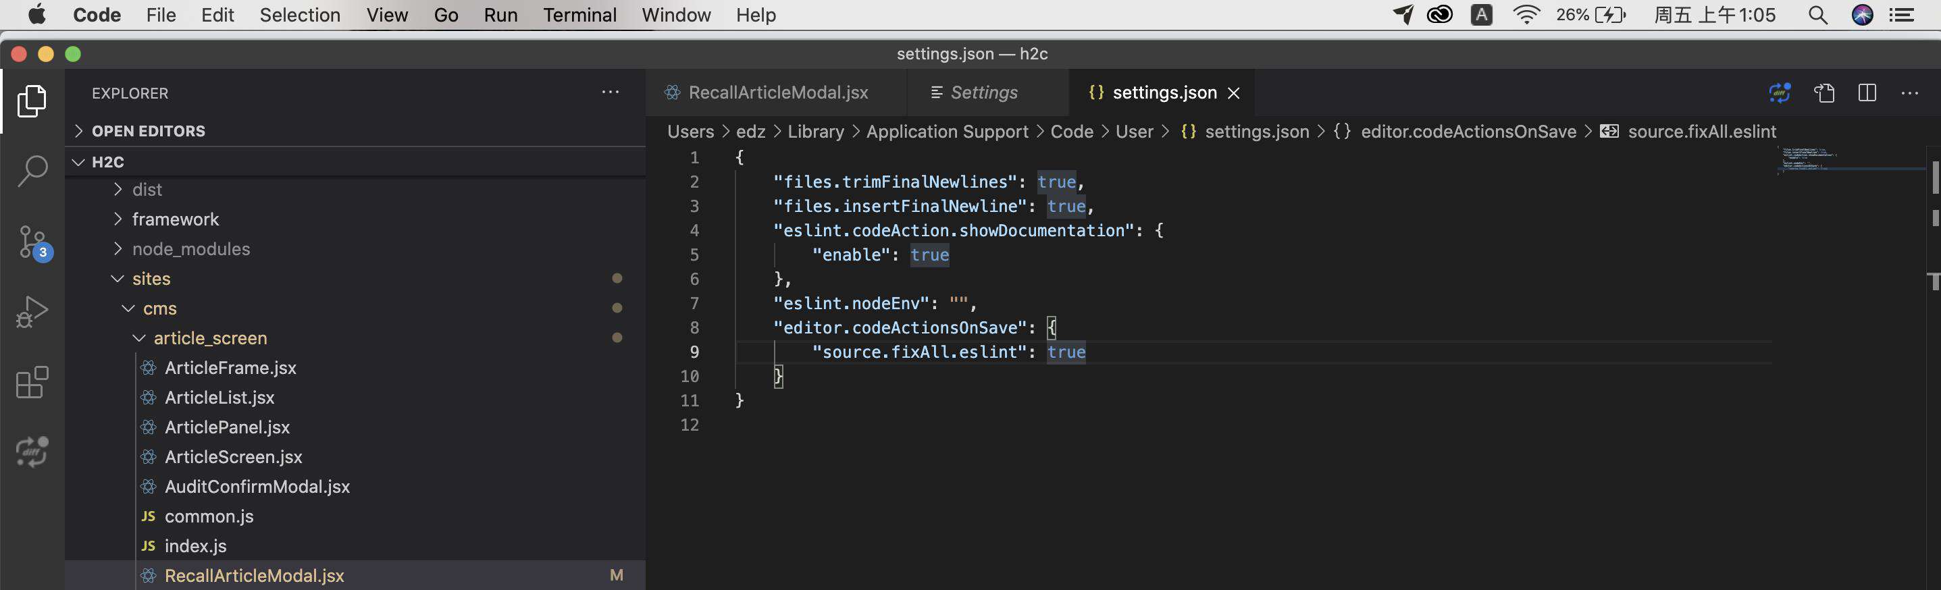Click the menu bar date and time

tap(1715, 14)
